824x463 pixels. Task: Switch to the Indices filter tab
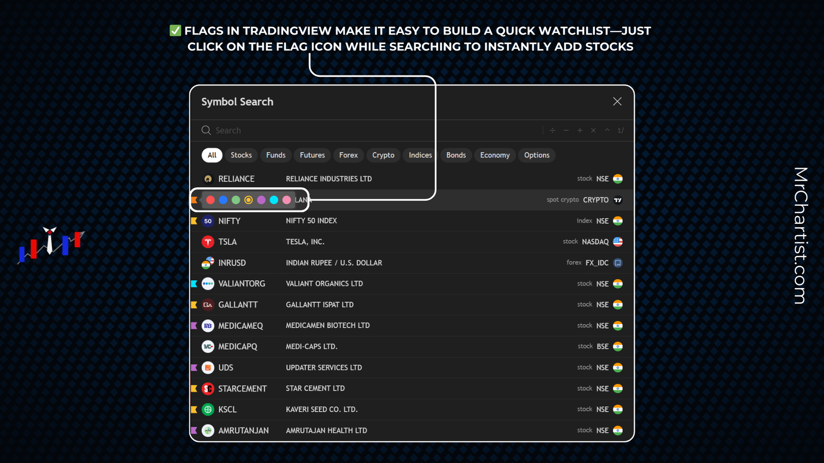(x=420, y=155)
